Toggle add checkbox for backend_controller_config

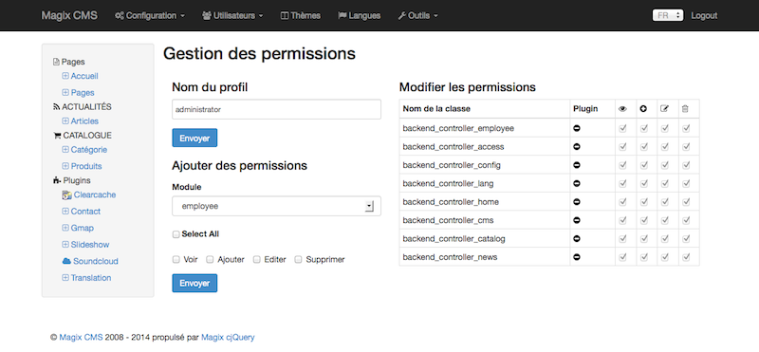[x=644, y=165]
